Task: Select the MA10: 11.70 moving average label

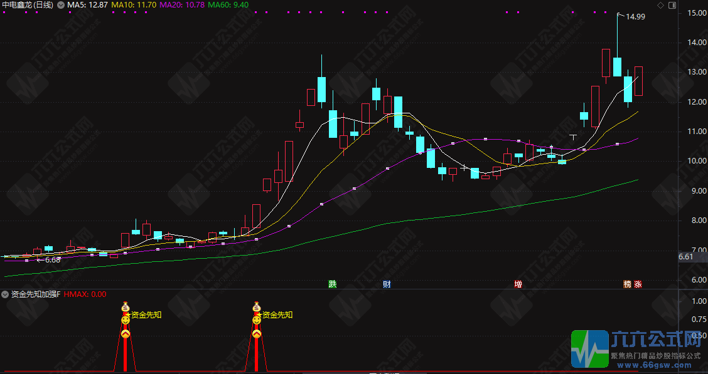Action: tap(134, 5)
